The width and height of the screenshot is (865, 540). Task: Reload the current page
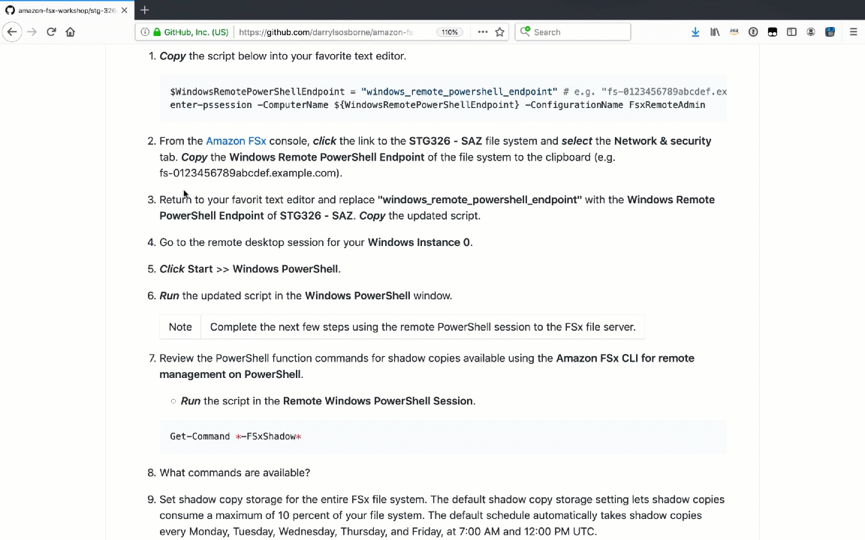click(51, 32)
